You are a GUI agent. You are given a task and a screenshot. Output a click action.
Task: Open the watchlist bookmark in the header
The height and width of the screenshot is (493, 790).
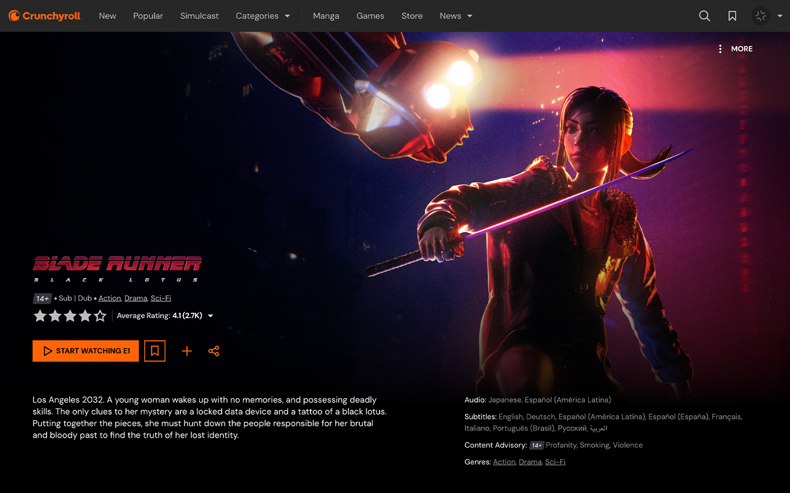(x=732, y=16)
